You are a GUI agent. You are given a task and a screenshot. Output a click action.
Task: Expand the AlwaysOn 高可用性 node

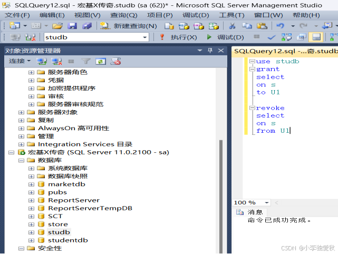coord(21,129)
